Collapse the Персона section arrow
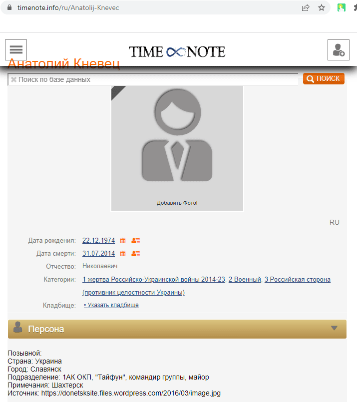Screen dimensions: 357x402 [334, 328]
